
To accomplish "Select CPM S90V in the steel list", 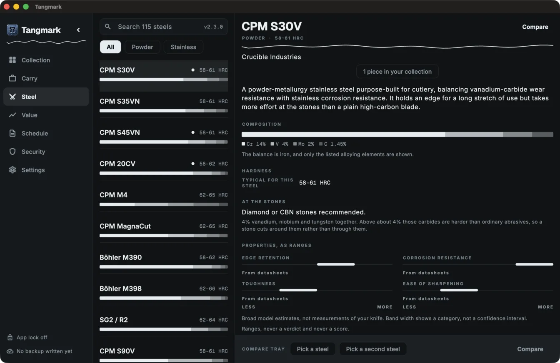I will pyautogui.click(x=164, y=352).
